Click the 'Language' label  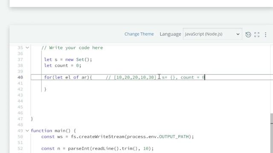[170, 34]
